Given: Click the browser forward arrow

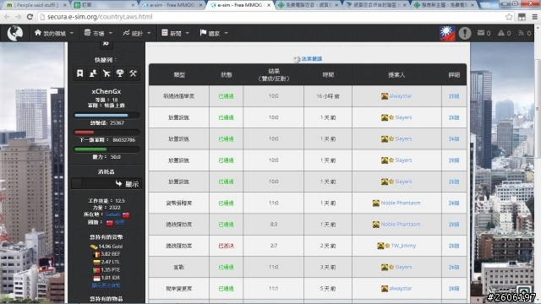Looking at the screenshot, I should point(19,17).
